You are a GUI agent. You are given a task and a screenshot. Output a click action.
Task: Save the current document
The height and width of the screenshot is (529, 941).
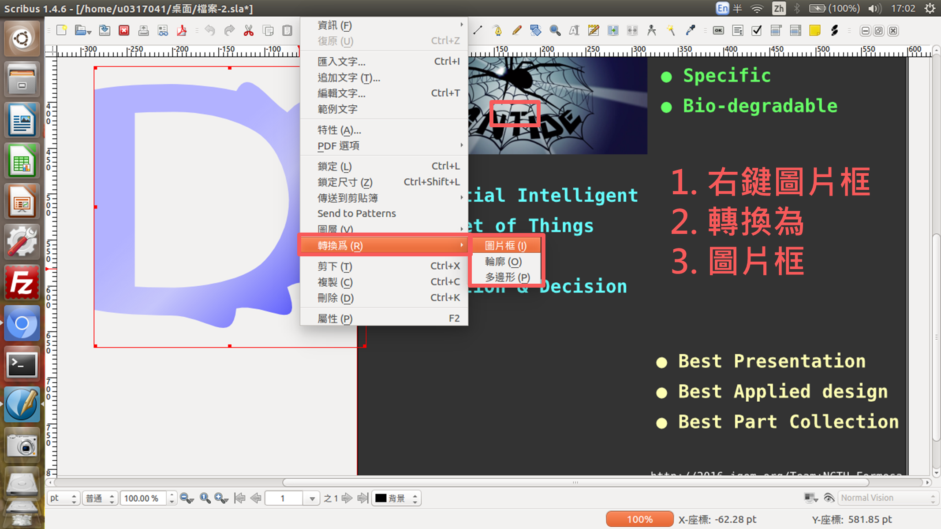(x=105, y=30)
